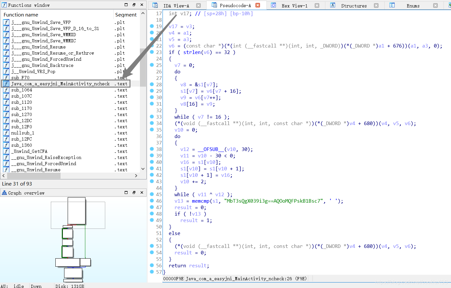
Task: Click function icon beside nullsub_1
Action: tap(6, 133)
